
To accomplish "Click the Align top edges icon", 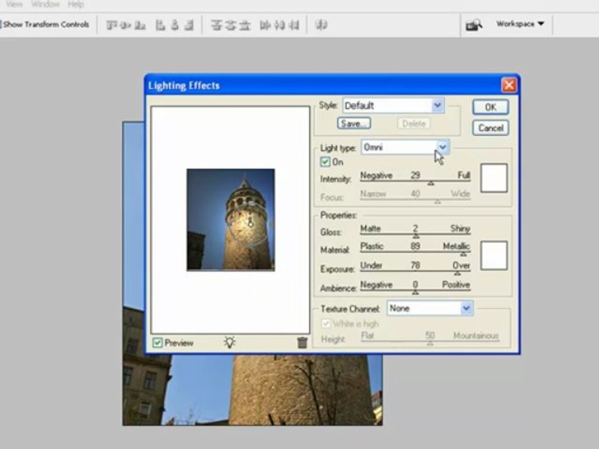I will click(111, 25).
